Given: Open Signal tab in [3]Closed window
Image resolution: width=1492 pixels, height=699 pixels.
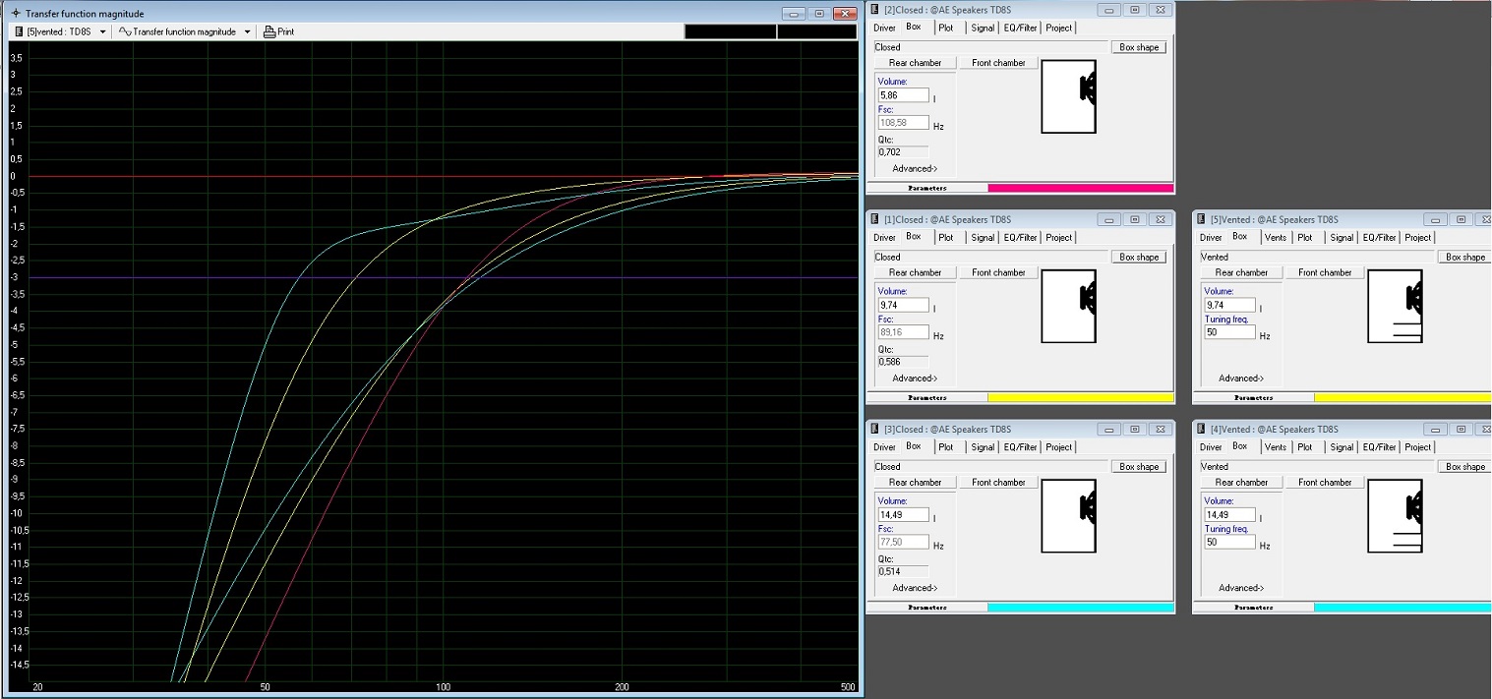Looking at the screenshot, I should tap(983, 446).
